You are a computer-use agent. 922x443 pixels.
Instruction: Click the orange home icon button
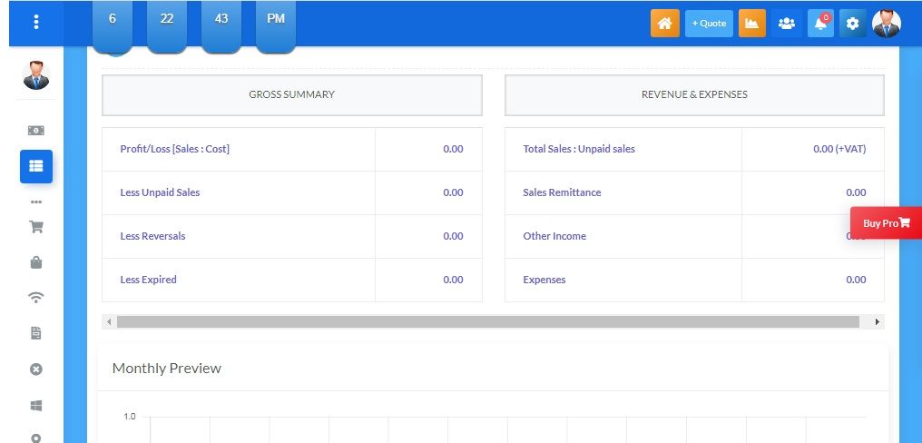click(664, 24)
